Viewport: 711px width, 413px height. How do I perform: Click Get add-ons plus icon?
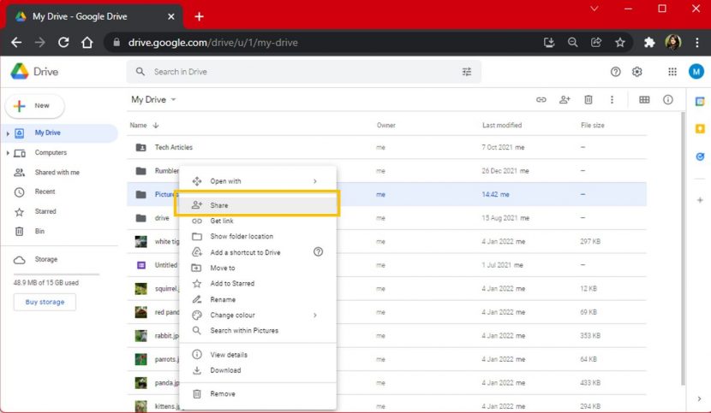[700, 200]
